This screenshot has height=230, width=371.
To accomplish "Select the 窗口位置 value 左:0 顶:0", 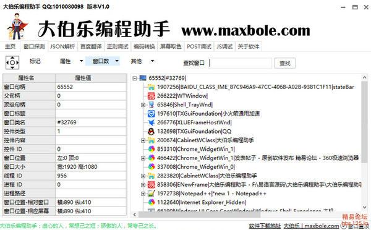I will (x=91, y=158).
